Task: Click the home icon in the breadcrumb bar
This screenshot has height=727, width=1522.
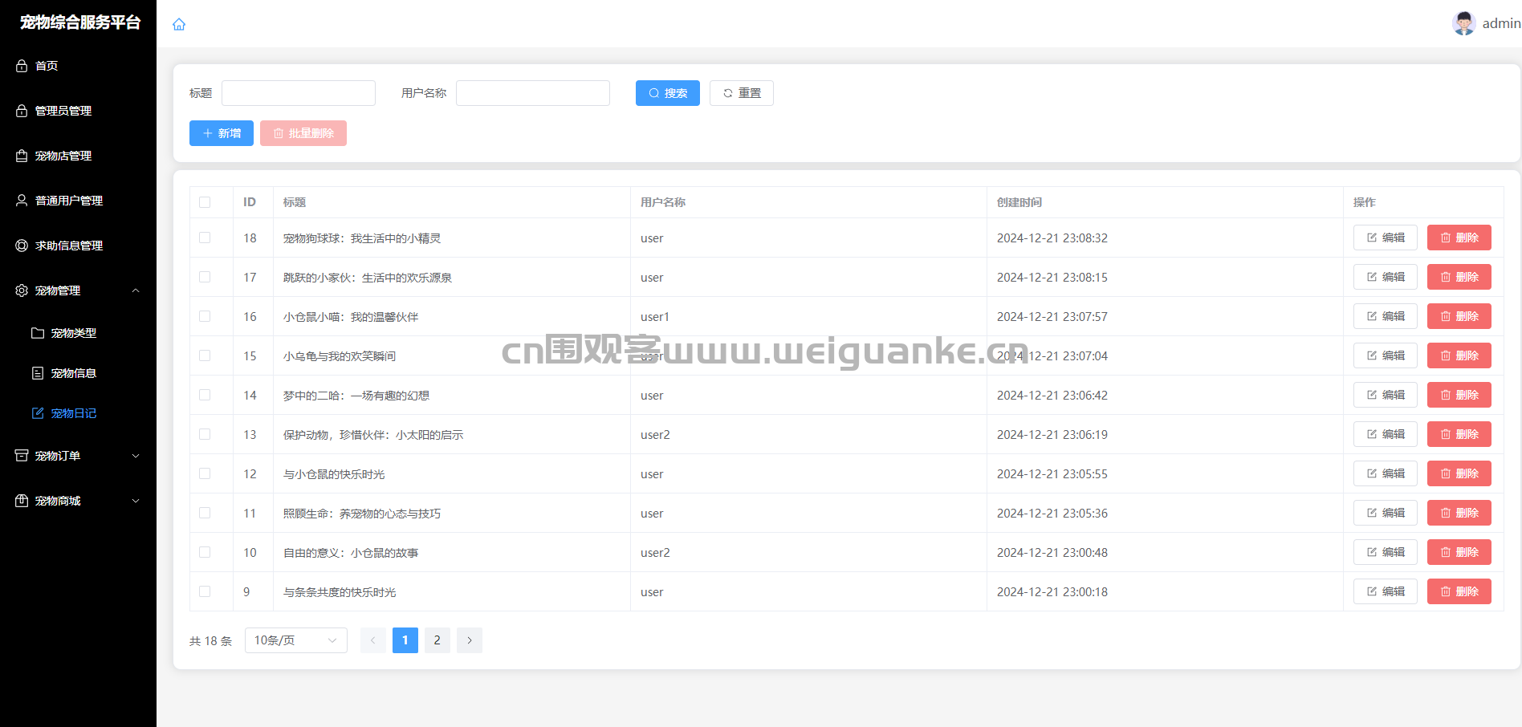Action: pos(179,24)
